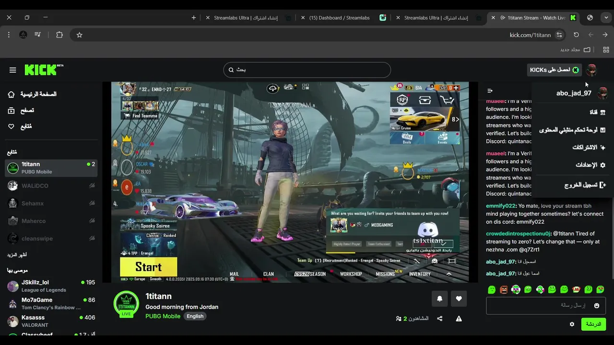Toggle follow heart for 1titann
The image size is (614, 345).
(x=459, y=299)
